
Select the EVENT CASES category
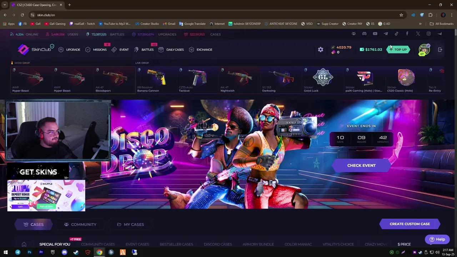coord(137,245)
